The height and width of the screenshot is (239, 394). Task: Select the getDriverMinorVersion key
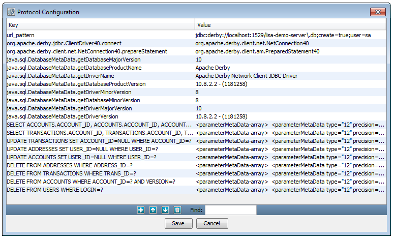pyautogui.click(x=101, y=92)
